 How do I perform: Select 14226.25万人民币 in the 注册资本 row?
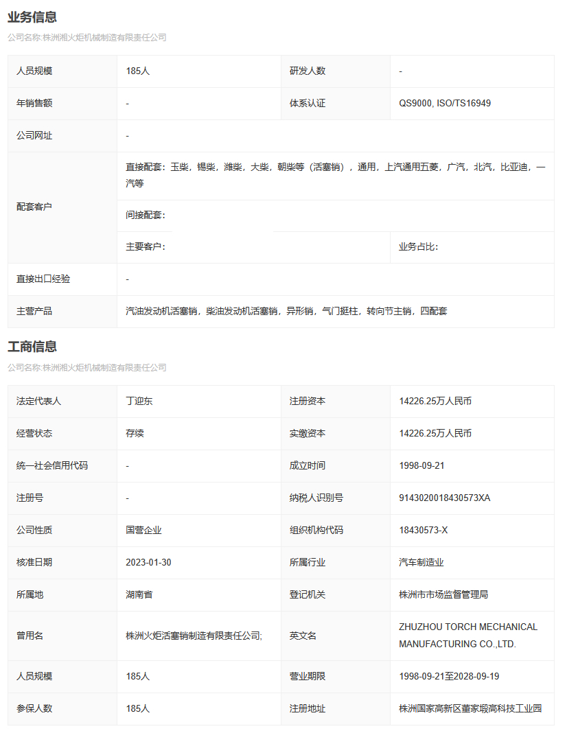coord(435,402)
